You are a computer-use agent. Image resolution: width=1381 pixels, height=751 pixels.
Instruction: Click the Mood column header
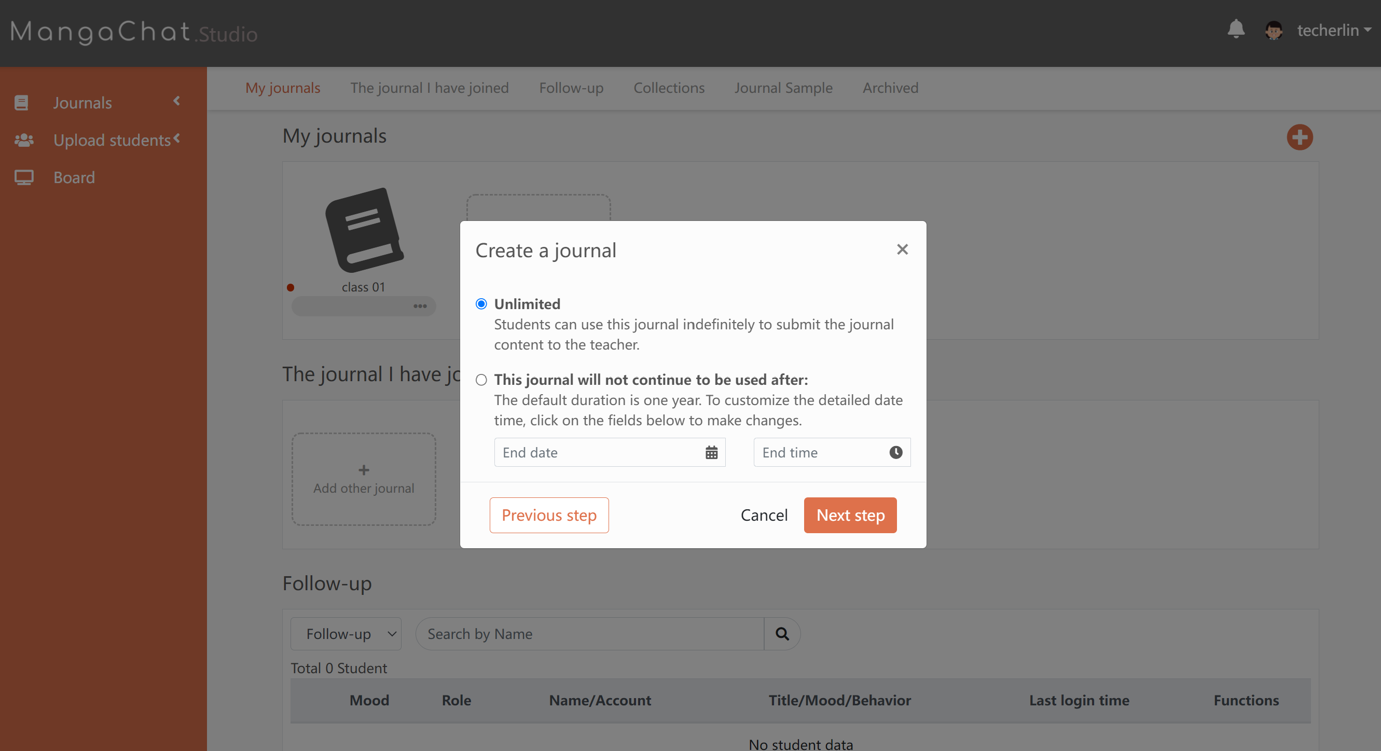click(x=369, y=700)
